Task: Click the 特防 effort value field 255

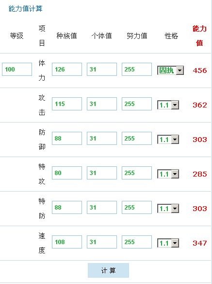Action: 137,207
